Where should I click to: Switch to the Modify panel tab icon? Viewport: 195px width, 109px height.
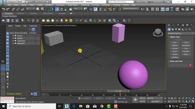point(173,25)
